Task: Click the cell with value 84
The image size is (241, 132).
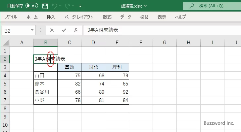Action: [x=117, y=100]
